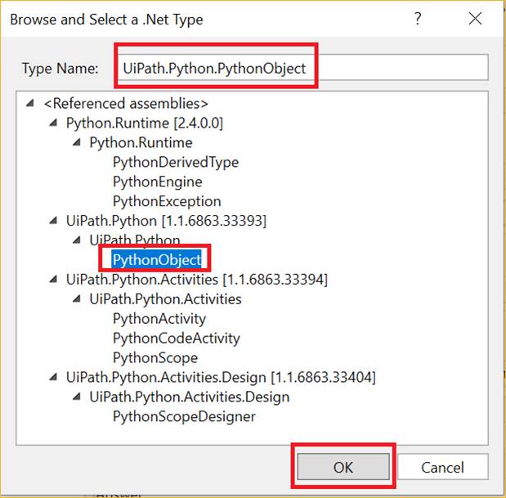Image resolution: width=506 pixels, height=498 pixels.
Task: Click the OK button
Action: 343,467
